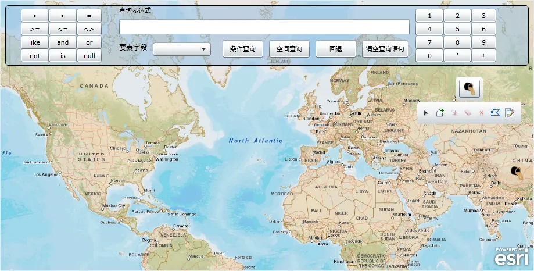Add the null keyword
This screenshot has height=271, width=534.
coord(89,56)
